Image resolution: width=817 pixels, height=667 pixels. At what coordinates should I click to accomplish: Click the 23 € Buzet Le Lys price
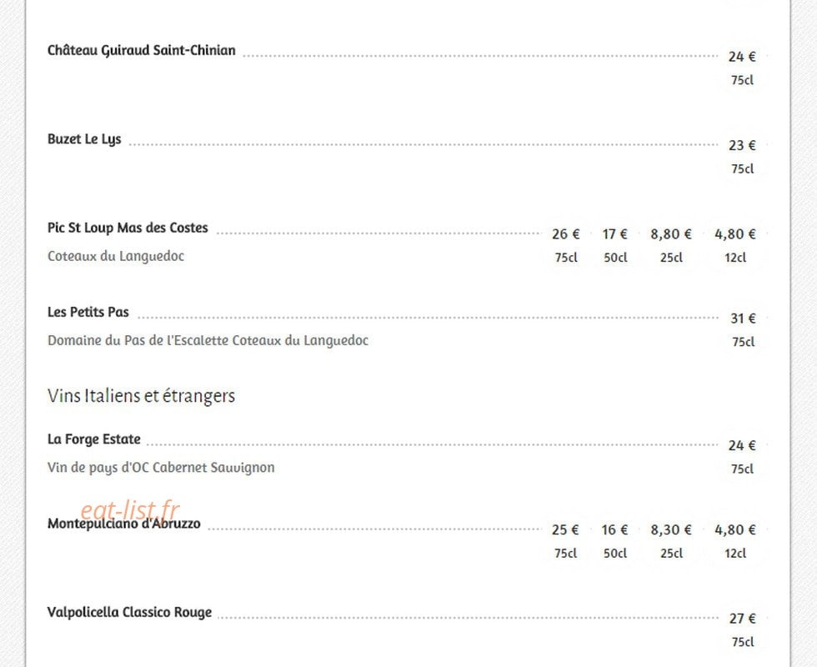(x=742, y=145)
